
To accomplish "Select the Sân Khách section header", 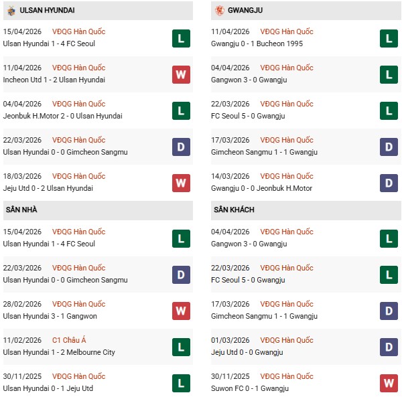I will pos(234,210).
